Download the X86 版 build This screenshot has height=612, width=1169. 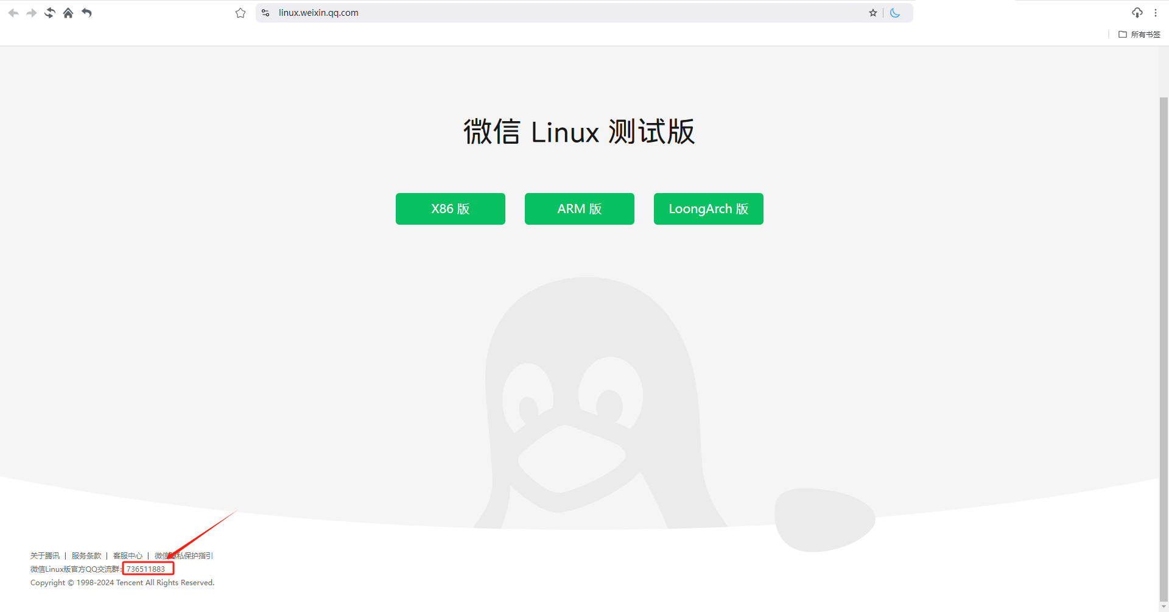click(451, 209)
